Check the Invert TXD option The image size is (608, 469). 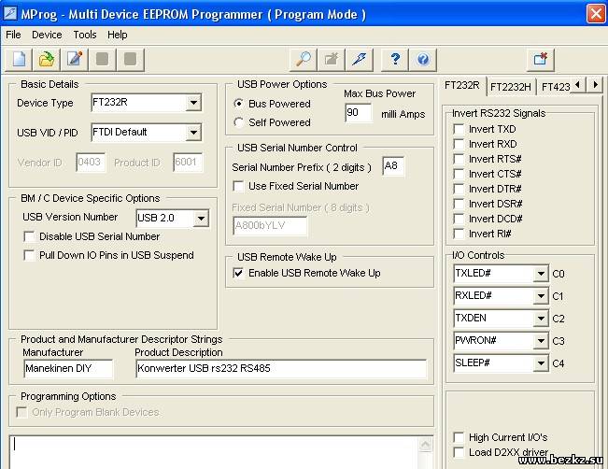(459, 129)
